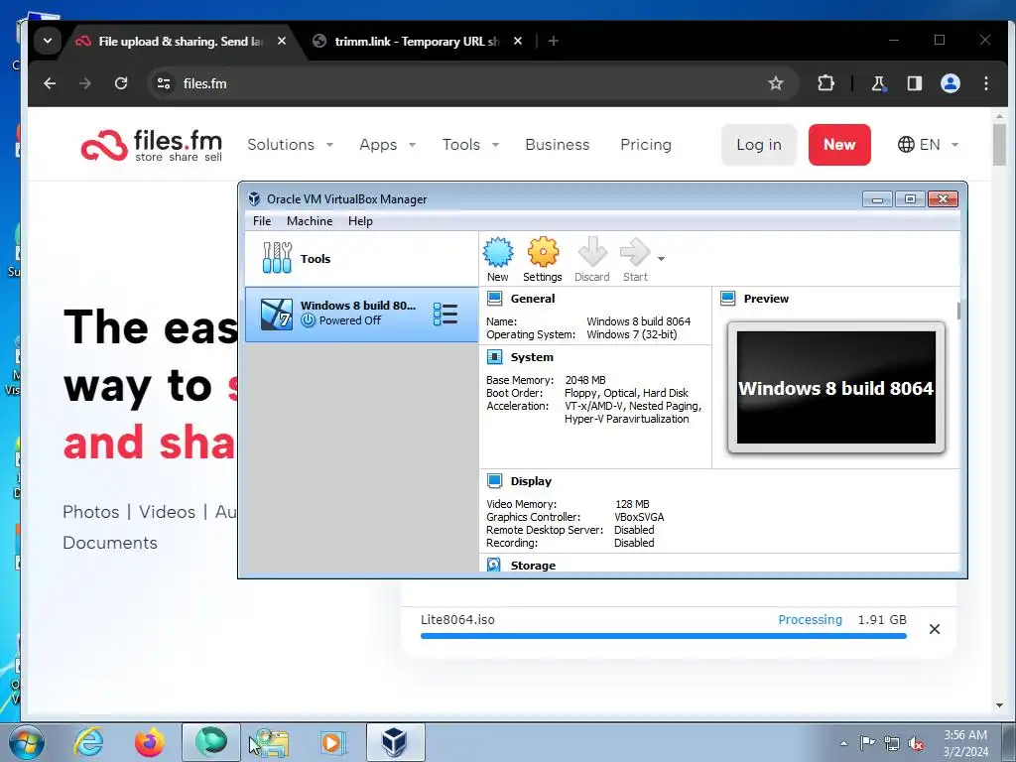The image size is (1016, 762).
Task: Open the EN language dropdown
Action: [x=928, y=145]
